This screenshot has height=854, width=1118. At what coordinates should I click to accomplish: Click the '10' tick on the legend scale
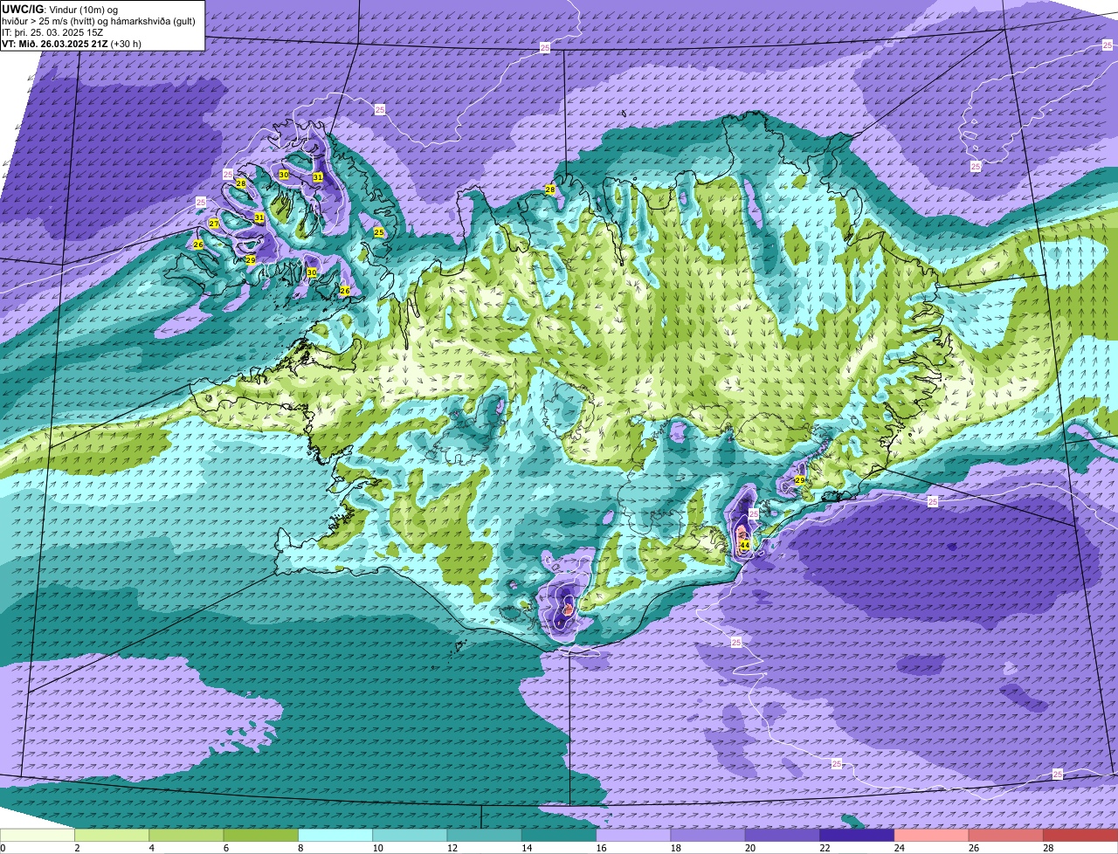[377, 848]
